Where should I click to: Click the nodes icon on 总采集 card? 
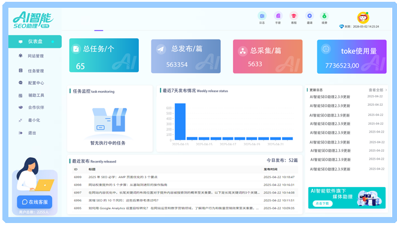tap(243, 51)
